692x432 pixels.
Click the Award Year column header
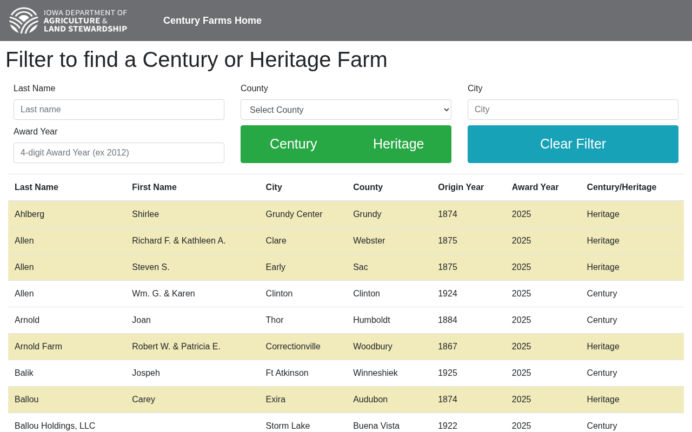(535, 187)
